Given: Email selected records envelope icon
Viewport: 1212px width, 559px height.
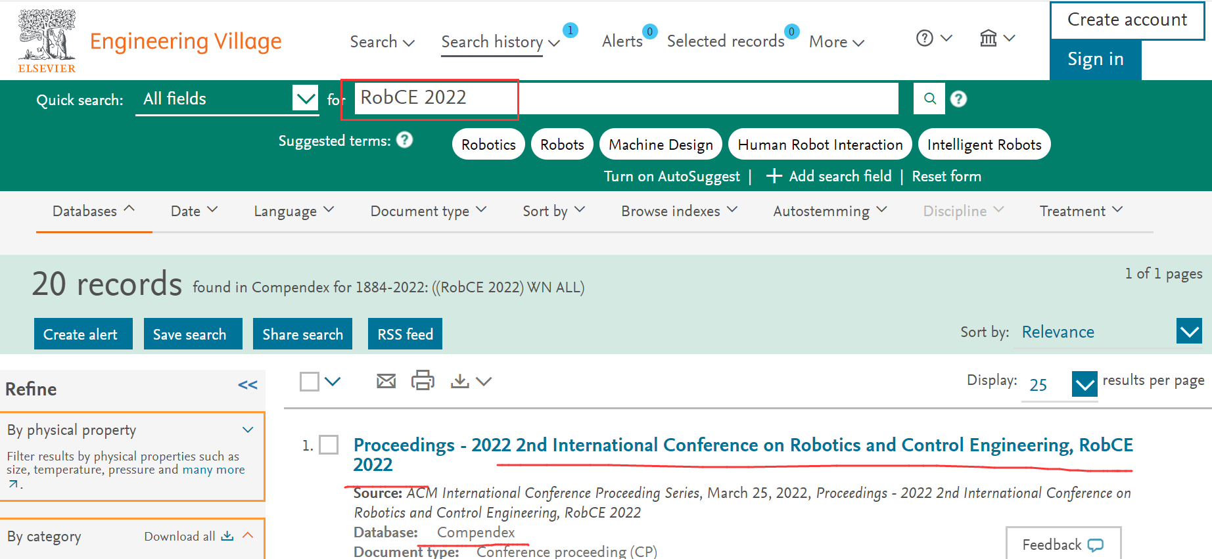Looking at the screenshot, I should tap(386, 381).
